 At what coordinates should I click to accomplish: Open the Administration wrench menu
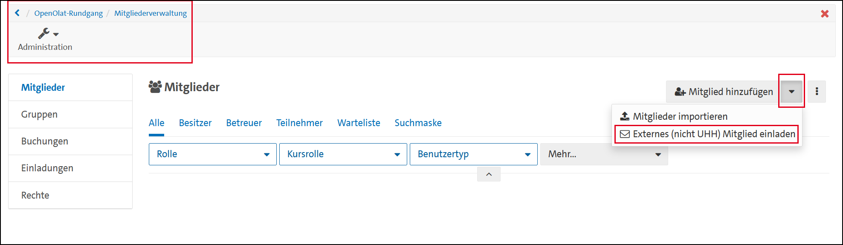tap(48, 34)
